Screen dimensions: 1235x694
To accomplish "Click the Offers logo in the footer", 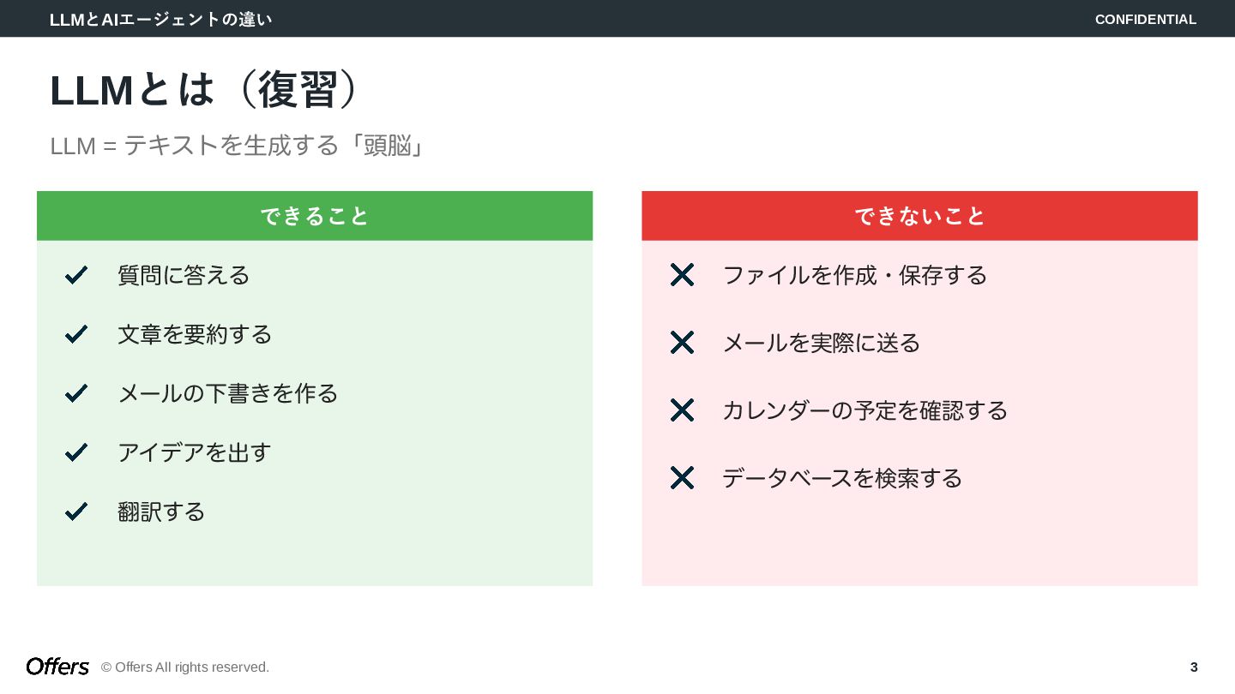I will [x=57, y=667].
